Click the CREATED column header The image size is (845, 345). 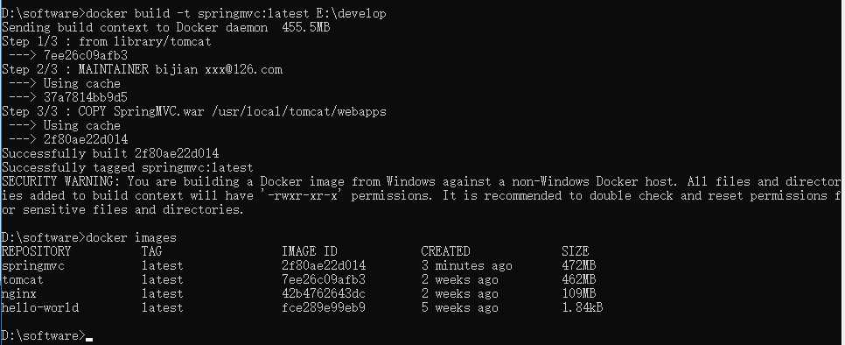pyautogui.click(x=445, y=251)
